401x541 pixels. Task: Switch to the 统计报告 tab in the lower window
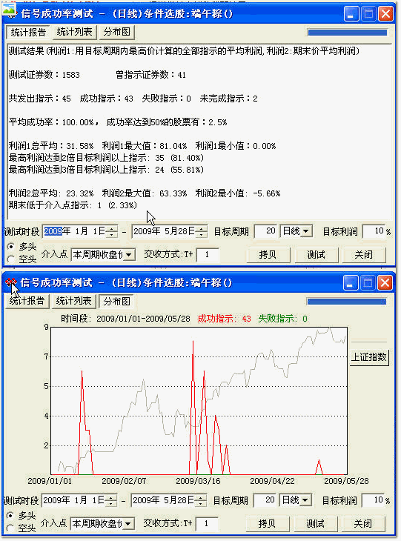27,301
